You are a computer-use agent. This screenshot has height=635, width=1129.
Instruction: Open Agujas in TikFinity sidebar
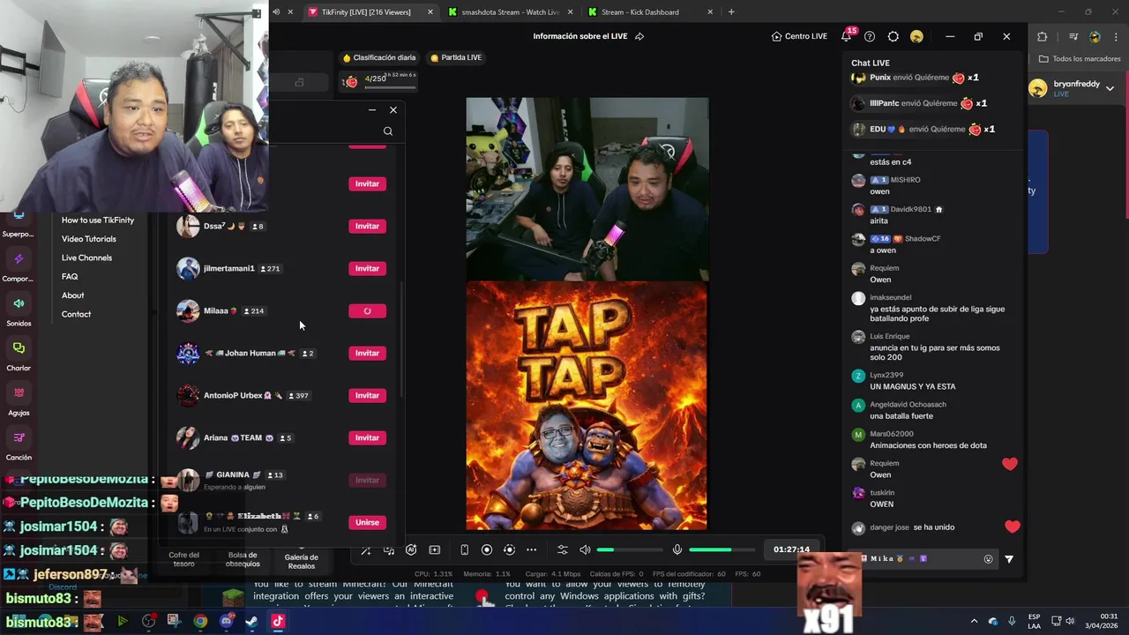coord(19,400)
